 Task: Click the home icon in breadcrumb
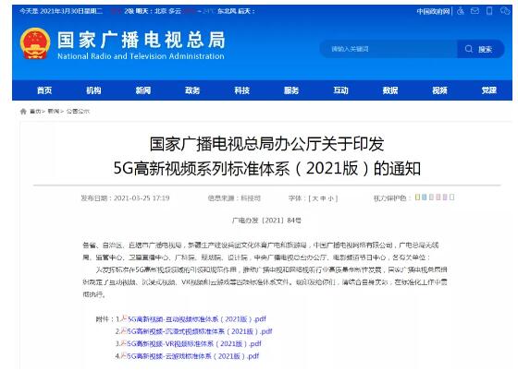(23, 112)
